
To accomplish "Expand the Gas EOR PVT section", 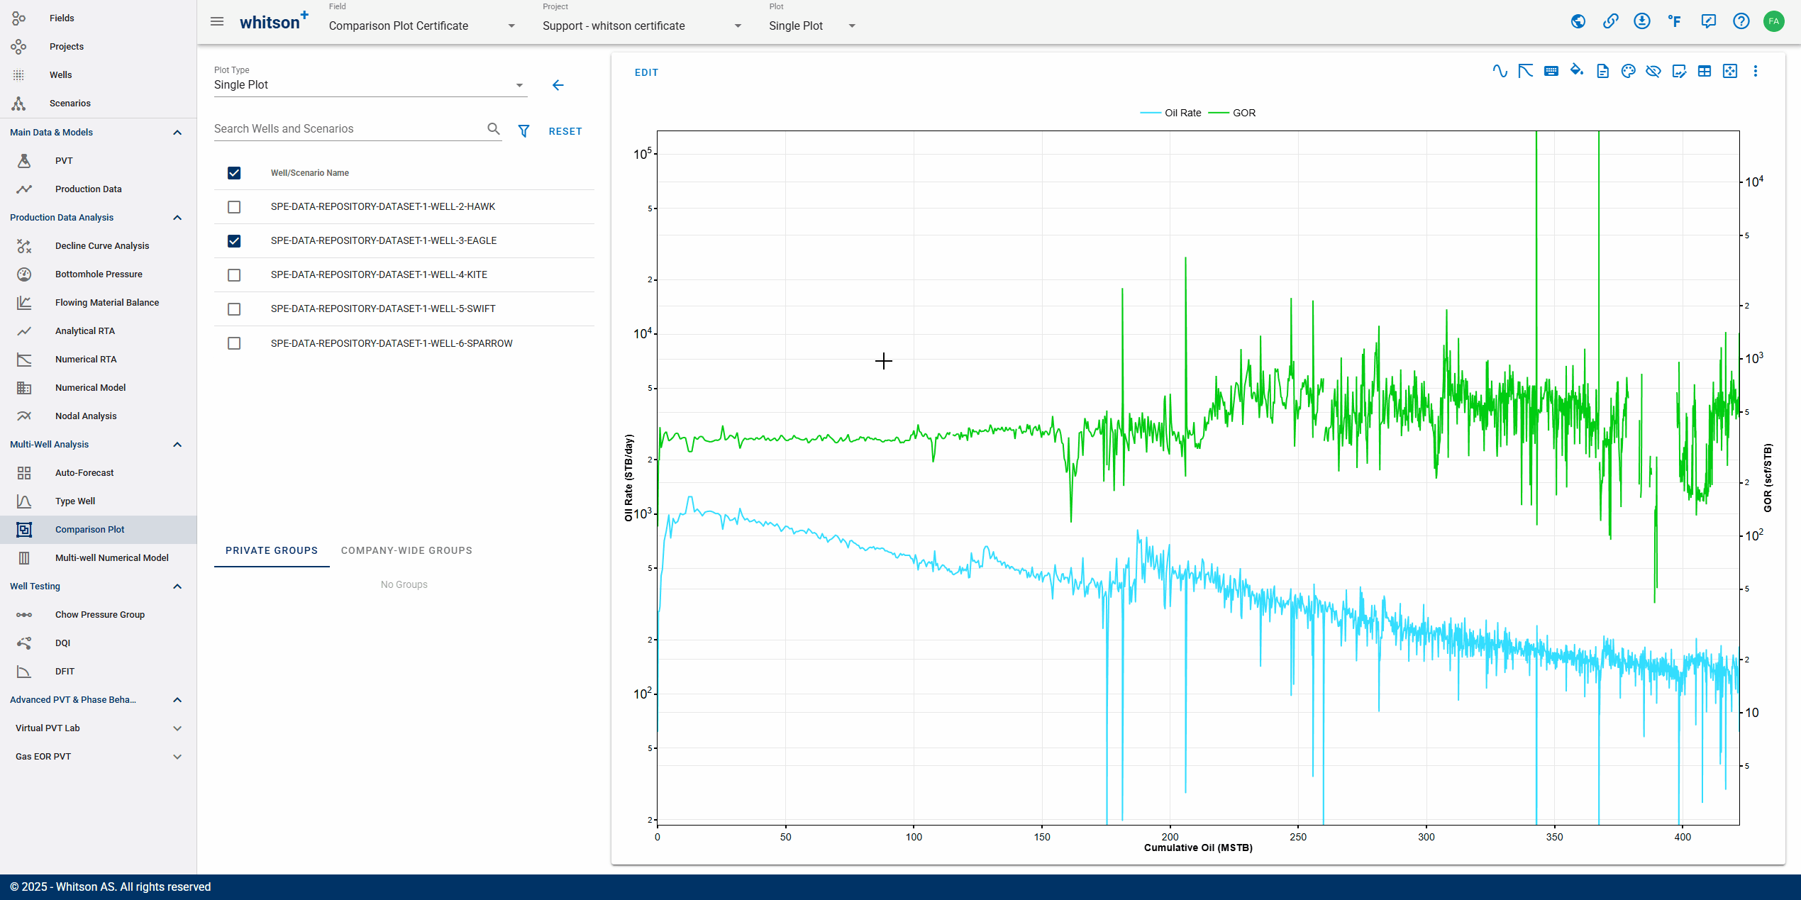I will 177,757.
